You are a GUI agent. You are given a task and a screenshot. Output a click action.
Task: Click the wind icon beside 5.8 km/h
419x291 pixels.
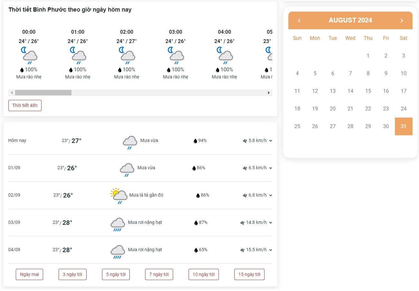pos(245,141)
